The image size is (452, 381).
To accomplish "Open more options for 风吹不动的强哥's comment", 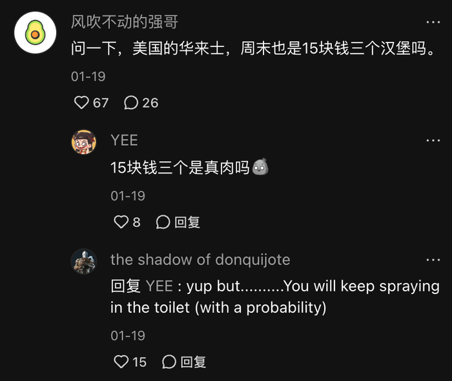I will 433,22.
